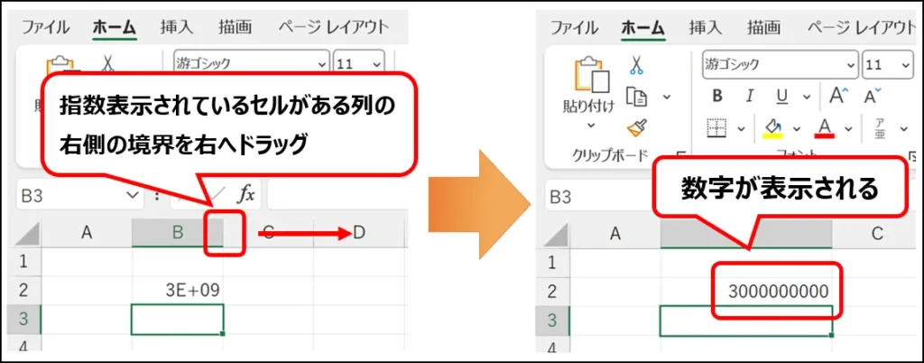Image resolution: width=924 pixels, height=363 pixels.
Task: Open ページ レイアウト tab in left screenshot
Action: pos(333,26)
